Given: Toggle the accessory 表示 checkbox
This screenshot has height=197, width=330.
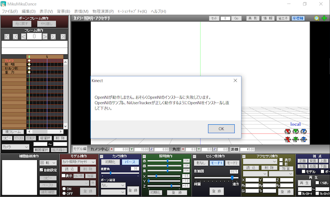Looking at the screenshot, I should click(x=281, y=160).
